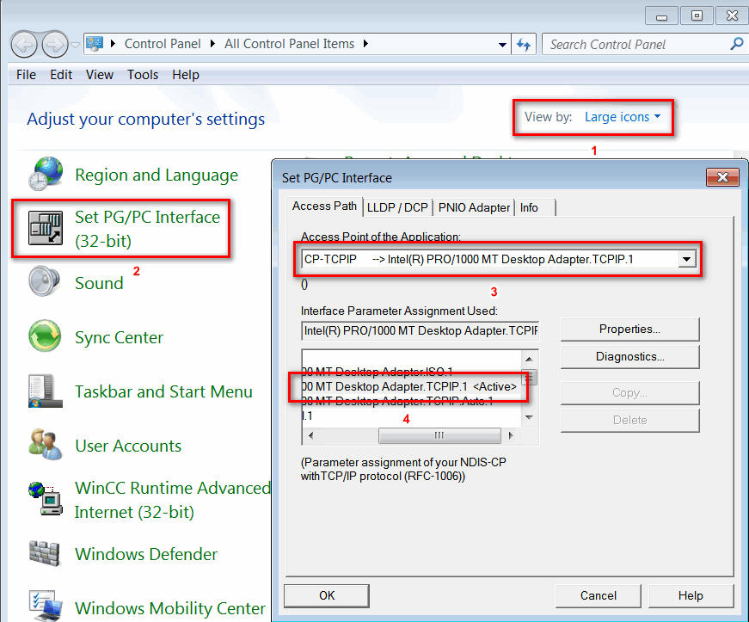The width and height of the screenshot is (749, 622).
Task: Click the Back navigation arrow
Action: pos(24,45)
